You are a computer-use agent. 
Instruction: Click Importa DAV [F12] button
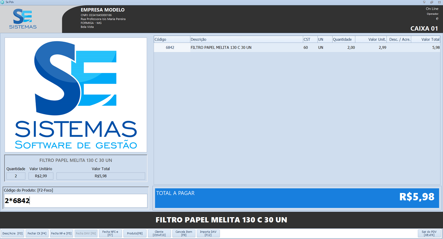pyautogui.click(x=208, y=234)
